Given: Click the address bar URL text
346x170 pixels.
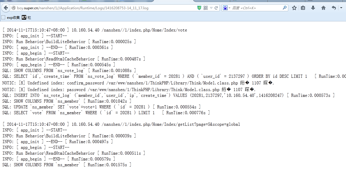Looking at the screenshot, I should [83, 8].
